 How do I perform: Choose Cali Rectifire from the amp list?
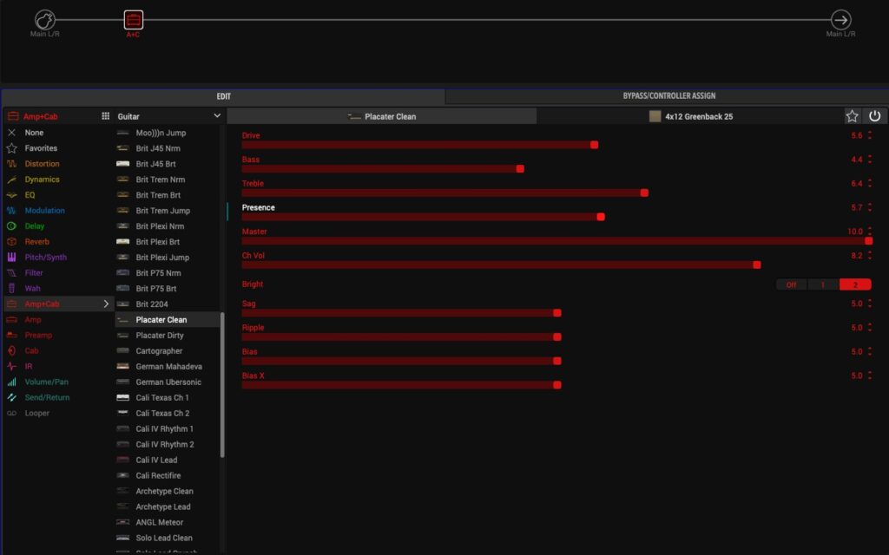click(x=158, y=476)
